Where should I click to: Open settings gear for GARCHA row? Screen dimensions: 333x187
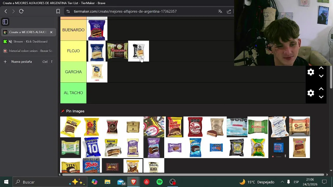[x=311, y=72]
